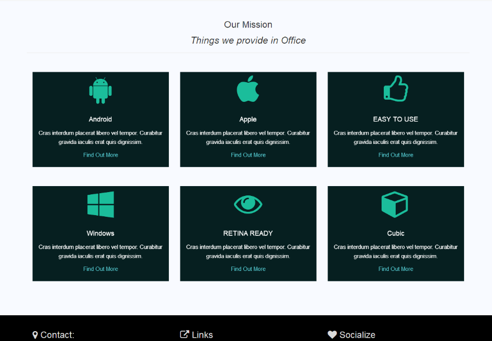This screenshot has height=341, width=492.
Task: Click the description paragraph in Cubic card
Action: click(396, 251)
